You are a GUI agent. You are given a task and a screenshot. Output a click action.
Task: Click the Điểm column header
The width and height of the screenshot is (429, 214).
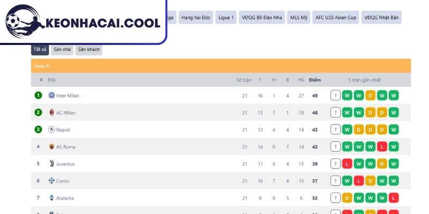pos(315,80)
